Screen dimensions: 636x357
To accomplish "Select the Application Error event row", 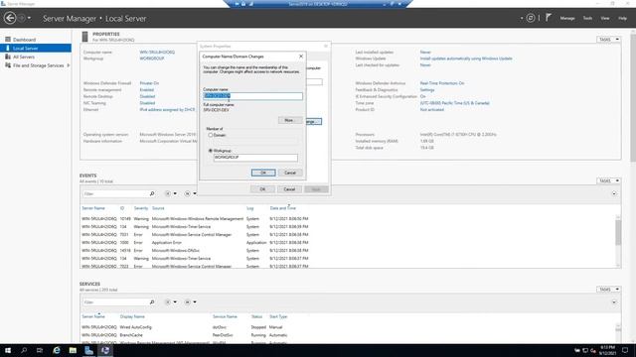I will [x=349, y=242].
